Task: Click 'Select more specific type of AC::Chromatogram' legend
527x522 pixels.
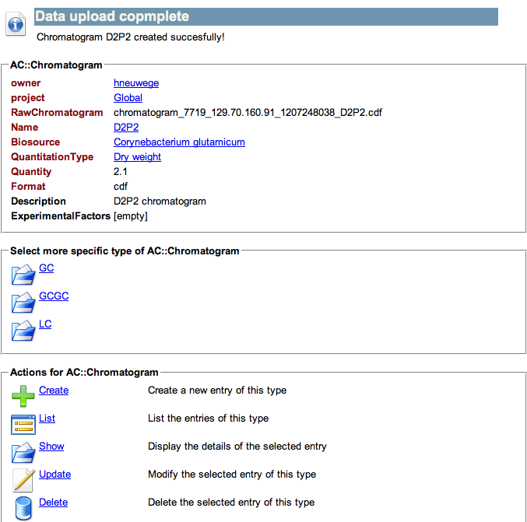Action: [x=125, y=251]
